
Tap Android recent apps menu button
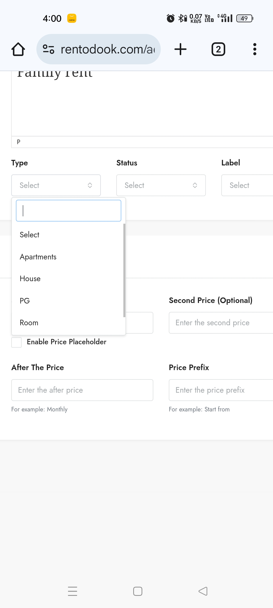pos(73,591)
